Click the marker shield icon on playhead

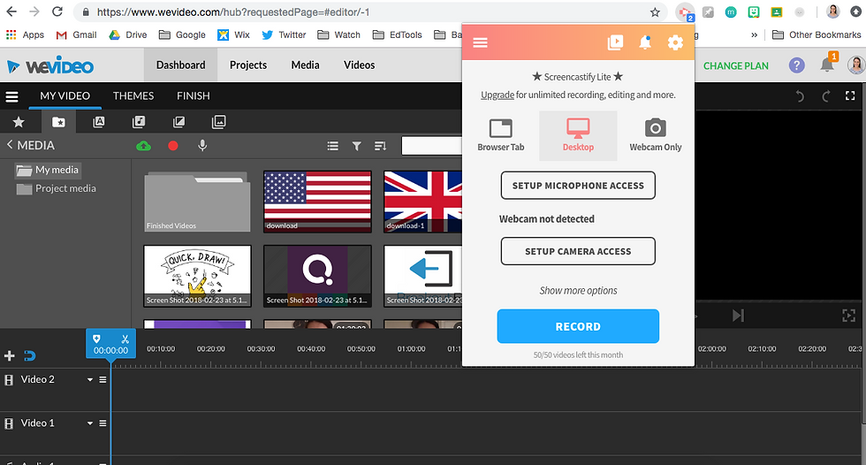point(96,339)
